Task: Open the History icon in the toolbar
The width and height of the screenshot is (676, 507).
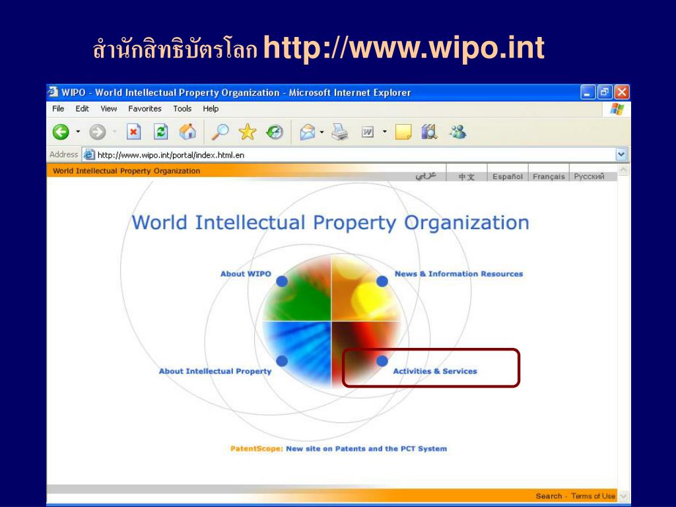Action: [275, 132]
